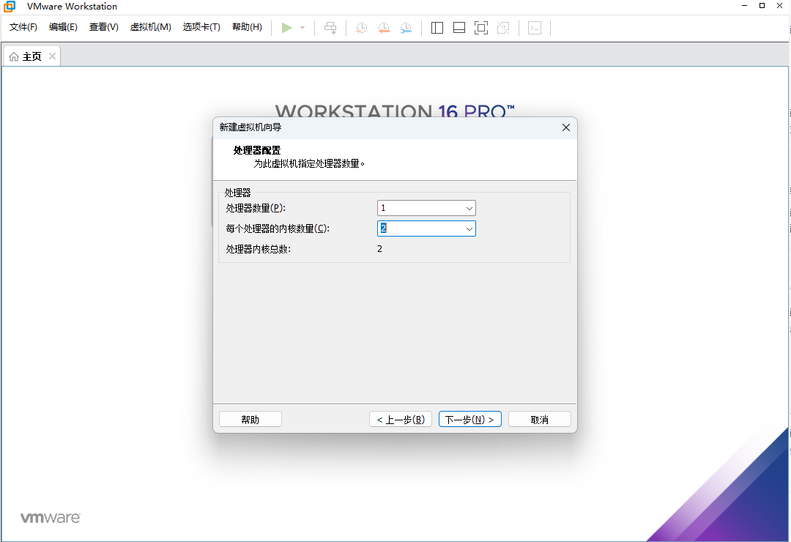Click the console view icon

pos(535,28)
